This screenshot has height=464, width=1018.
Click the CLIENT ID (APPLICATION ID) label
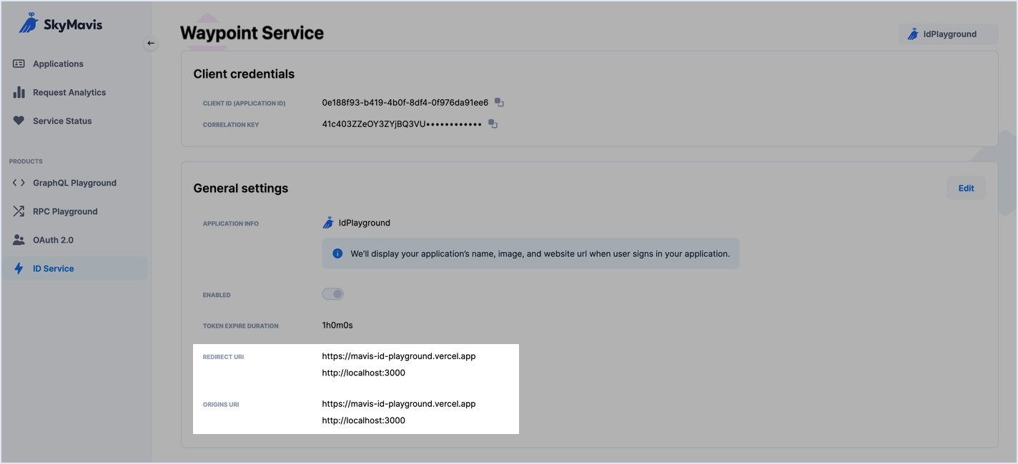(244, 104)
